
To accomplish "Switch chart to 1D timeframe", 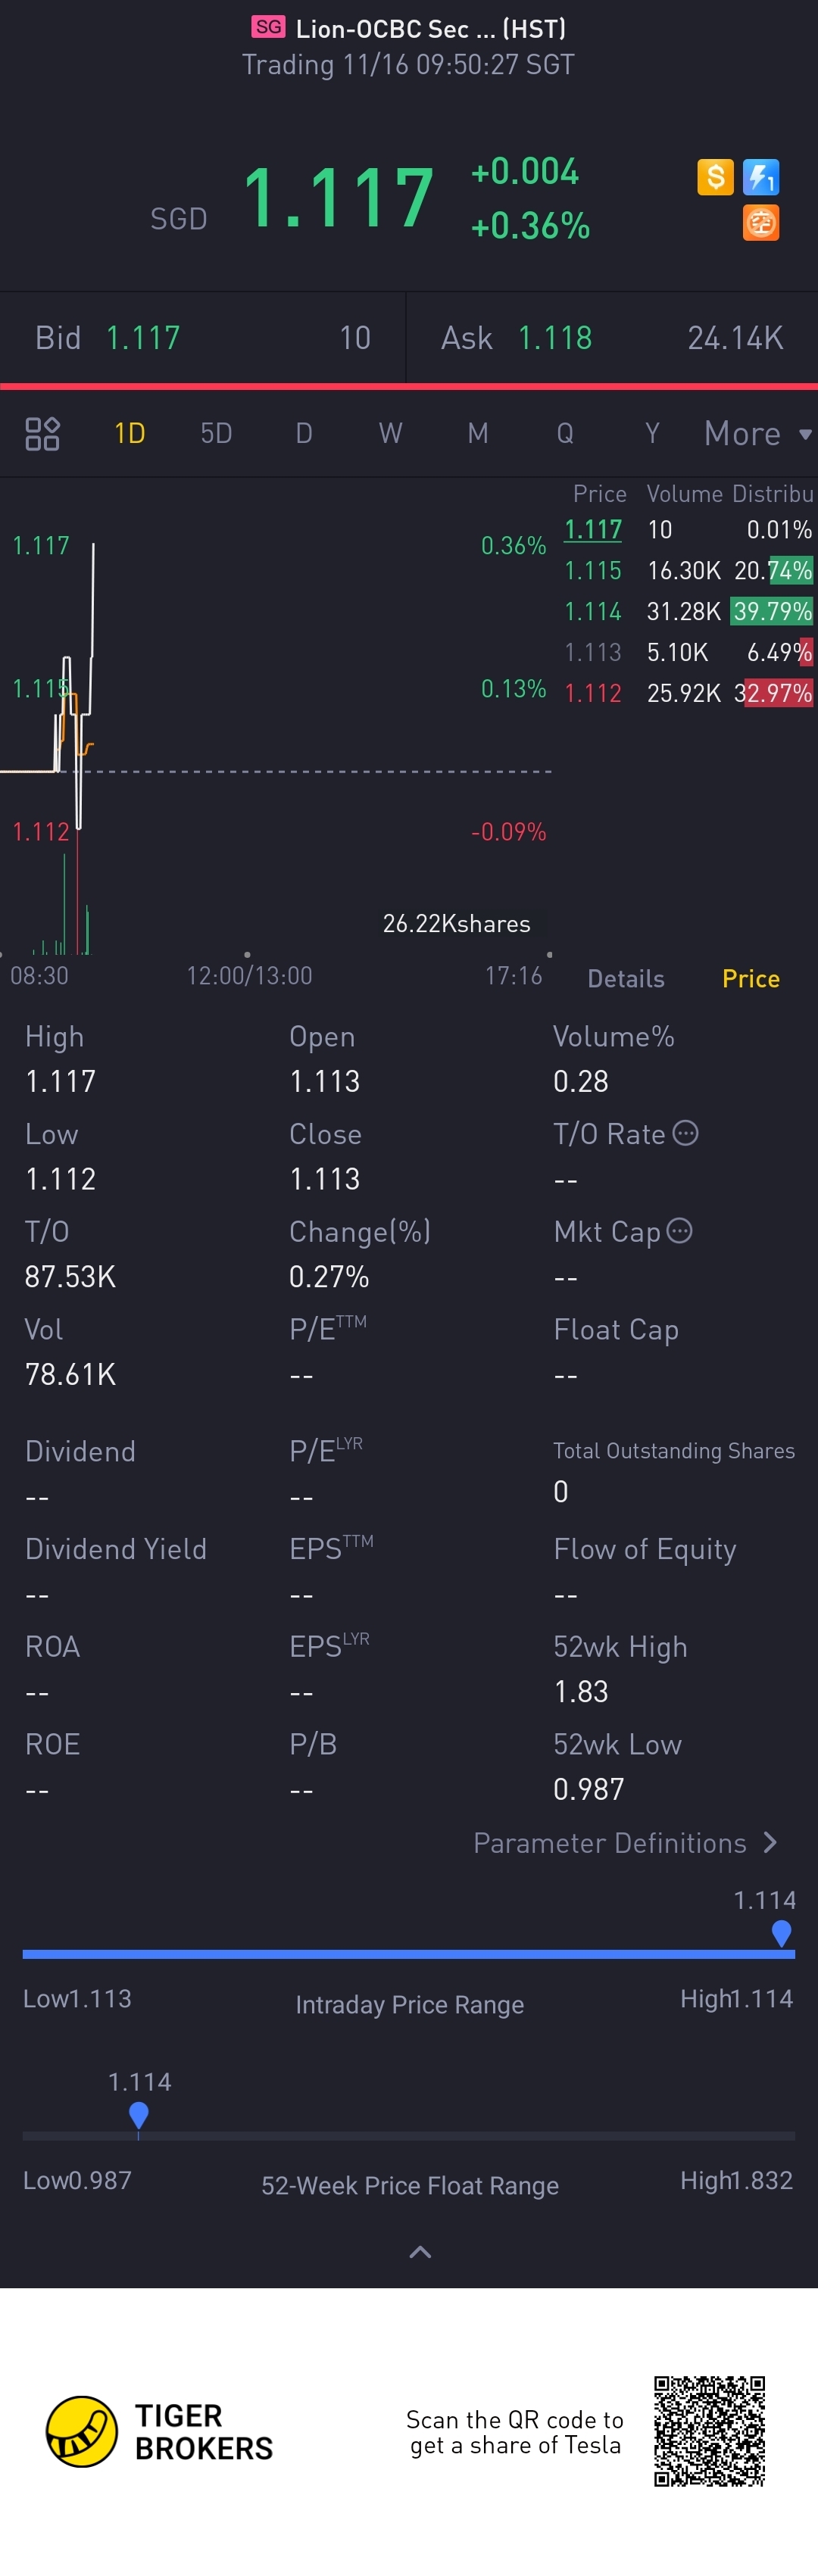I will pyautogui.click(x=130, y=433).
